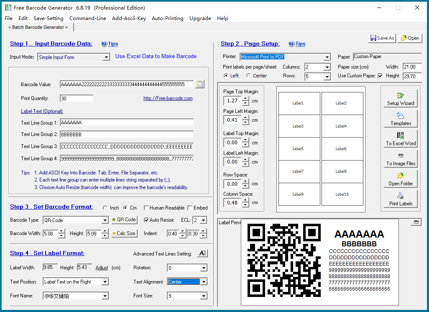
Task: Open the Font Size dropdown
Action: pyautogui.click(x=204, y=296)
